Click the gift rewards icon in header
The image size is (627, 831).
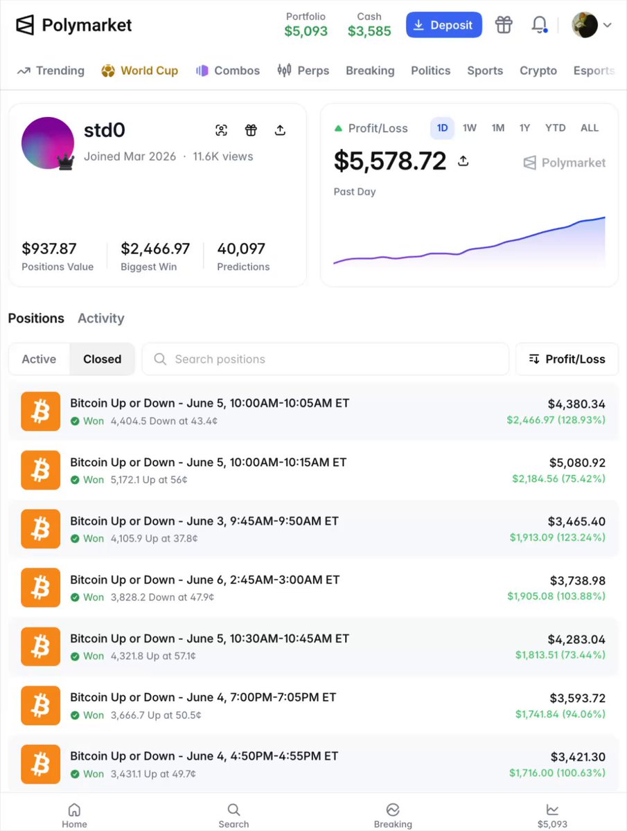click(x=504, y=25)
